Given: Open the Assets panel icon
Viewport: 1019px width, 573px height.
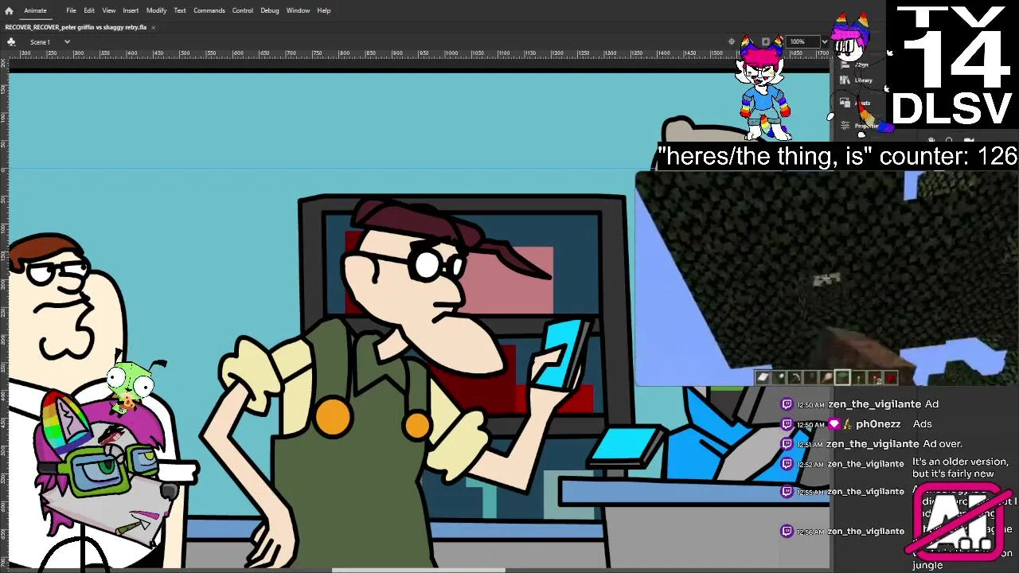Looking at the screenshot, I should click(x=845, y=103).
